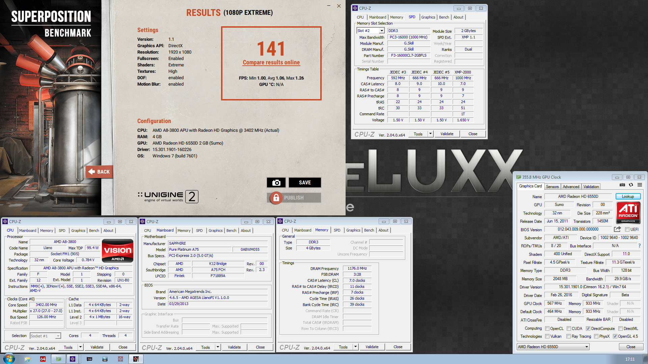Open the red atom-shaped taskbar icon
The height and width of the screenshot is (364, 648).
click(x=120, y=359)
